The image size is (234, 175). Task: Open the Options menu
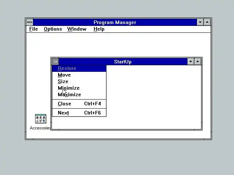coord(53,29)
